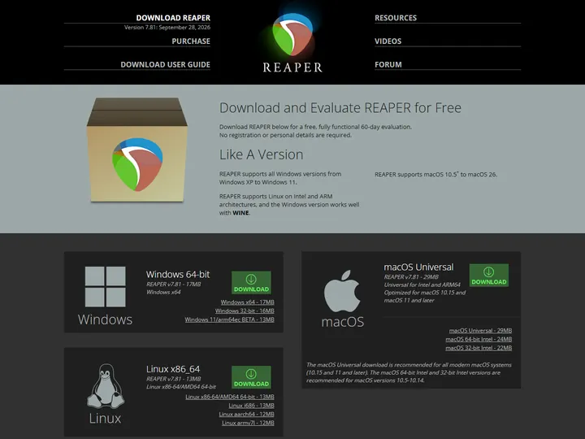585x439 pixels.
Task: Open Download User Guide page
Action: pos(165,64)
